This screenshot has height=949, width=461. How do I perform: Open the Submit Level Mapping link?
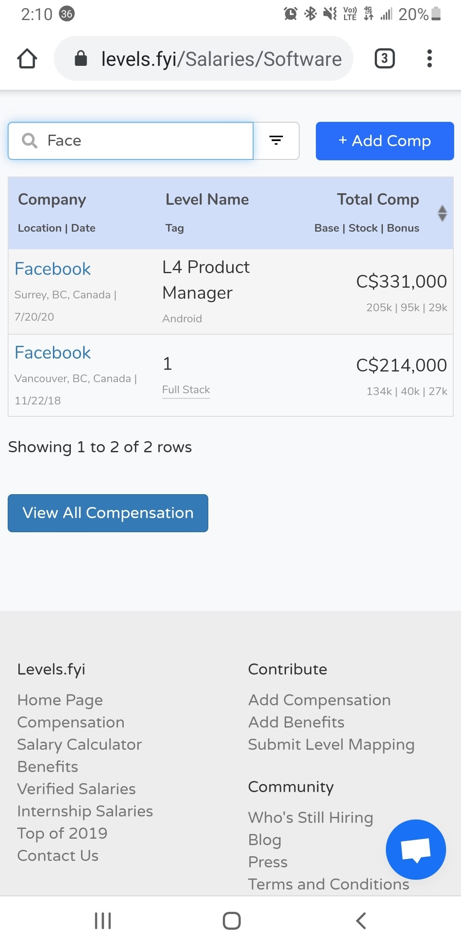point(331,745)
